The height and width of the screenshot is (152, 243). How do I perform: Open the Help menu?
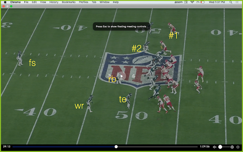pyautogui.click(x=115, y=2)
